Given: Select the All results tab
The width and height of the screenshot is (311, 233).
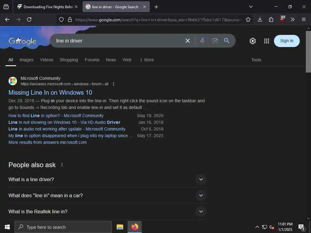Looking at the screenshot, I should pos(11,60).
